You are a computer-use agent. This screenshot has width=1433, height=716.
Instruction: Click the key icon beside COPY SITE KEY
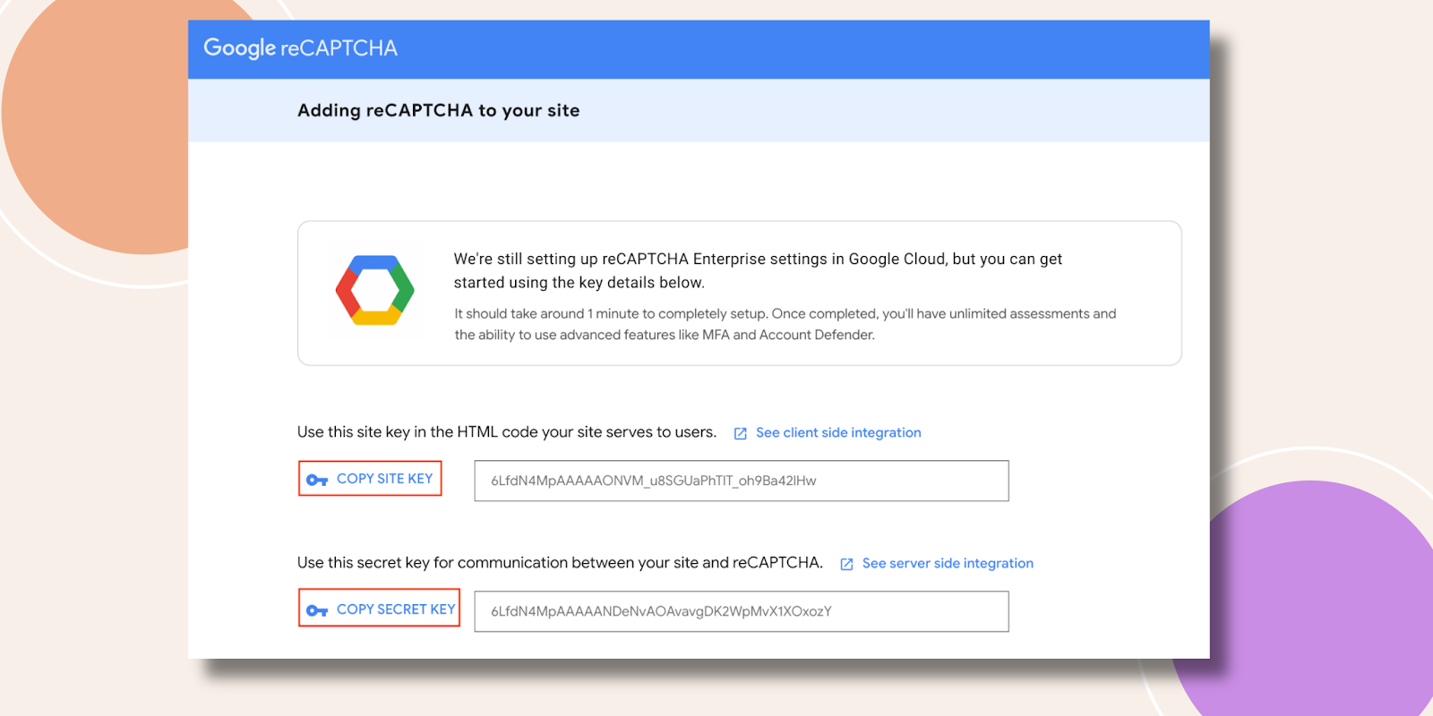(317, 480)
